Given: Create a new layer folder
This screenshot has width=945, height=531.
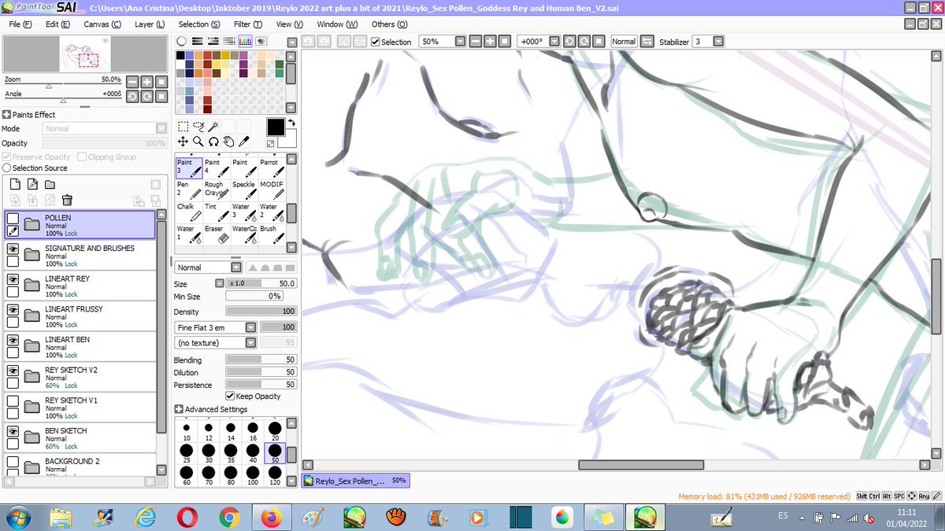Looking at the screenshot, I should point(50,184).
